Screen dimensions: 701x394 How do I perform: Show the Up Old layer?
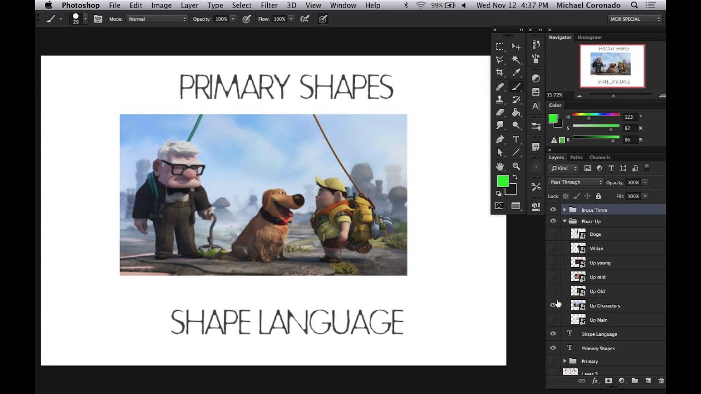pos(553,291)
